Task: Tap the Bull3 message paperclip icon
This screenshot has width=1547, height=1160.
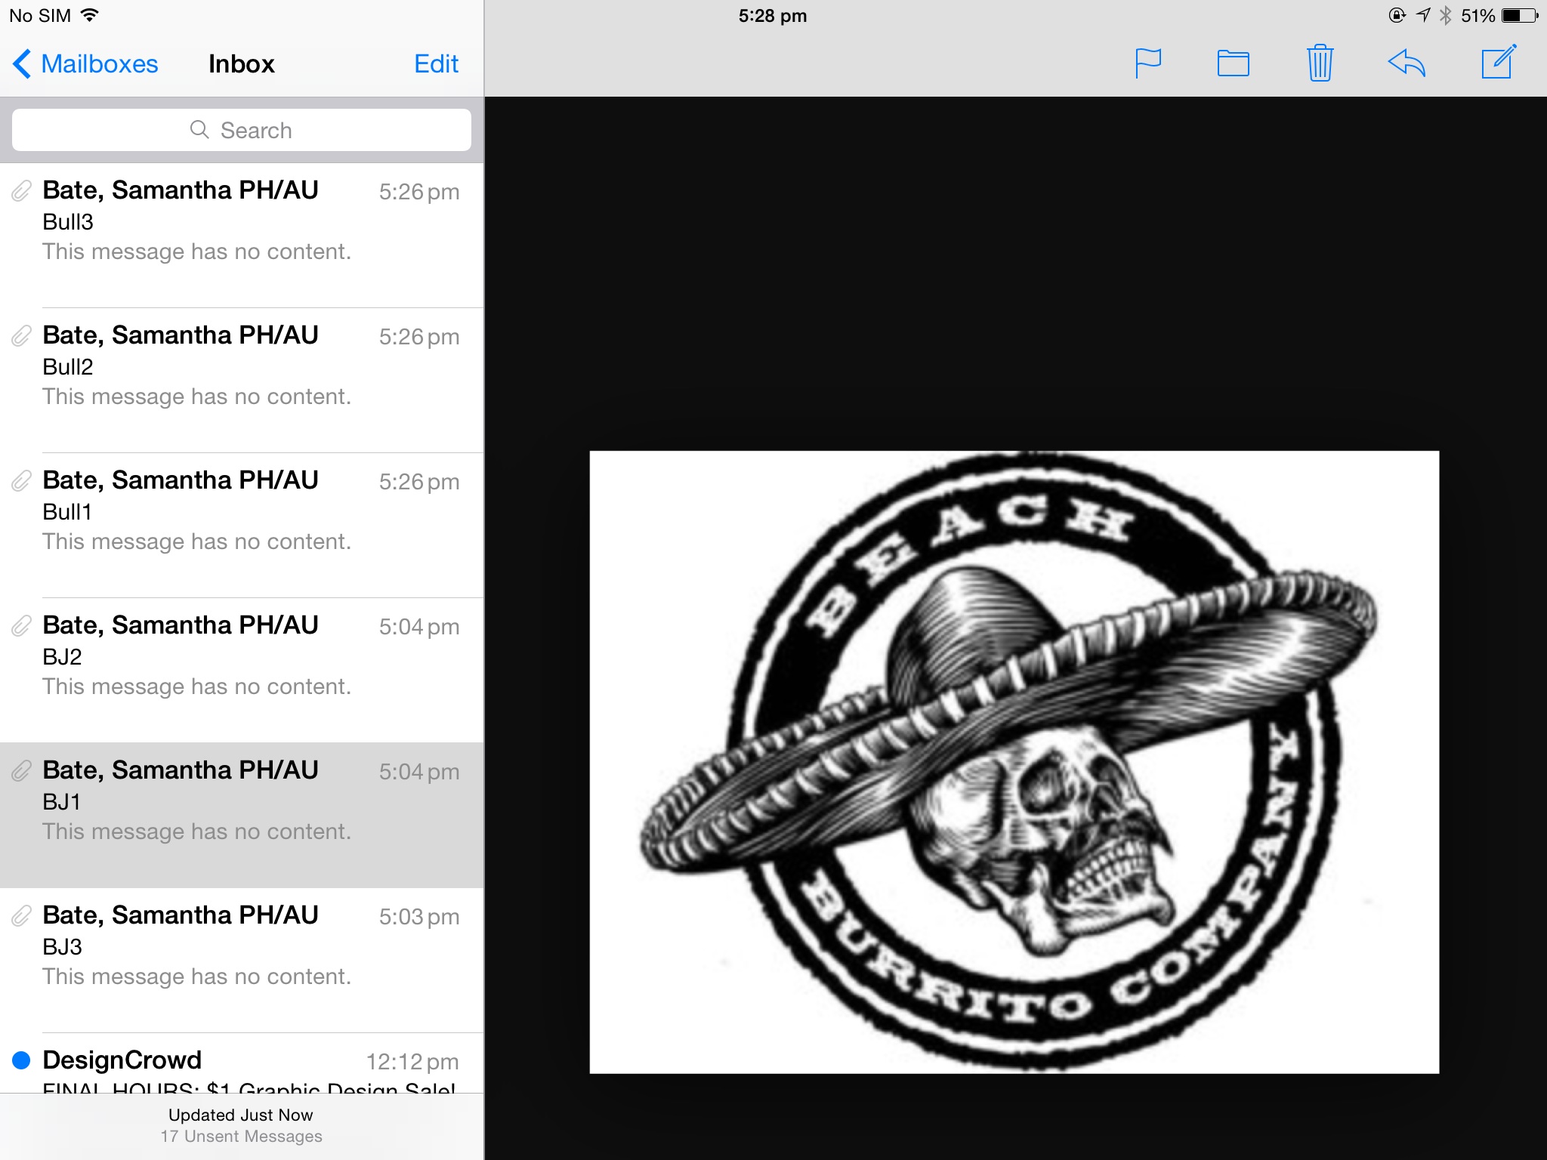Action: pos(21,191)
